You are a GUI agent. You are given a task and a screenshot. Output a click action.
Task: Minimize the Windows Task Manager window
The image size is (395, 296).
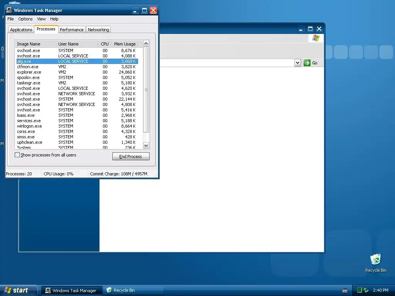[135, 10]
